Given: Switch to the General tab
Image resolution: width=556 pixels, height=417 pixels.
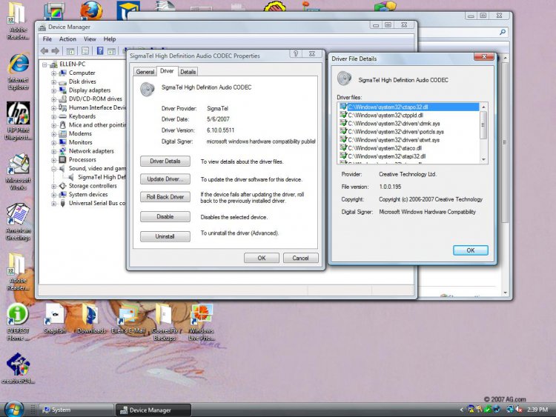Looking at the screenshot, I should click(145, 72).
